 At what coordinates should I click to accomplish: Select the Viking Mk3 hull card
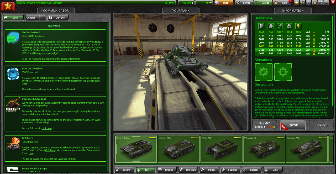tap(264, 149)
